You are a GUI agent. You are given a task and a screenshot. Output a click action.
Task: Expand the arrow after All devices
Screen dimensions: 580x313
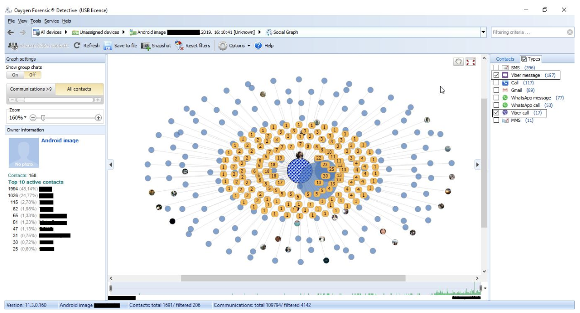(66, 32)
